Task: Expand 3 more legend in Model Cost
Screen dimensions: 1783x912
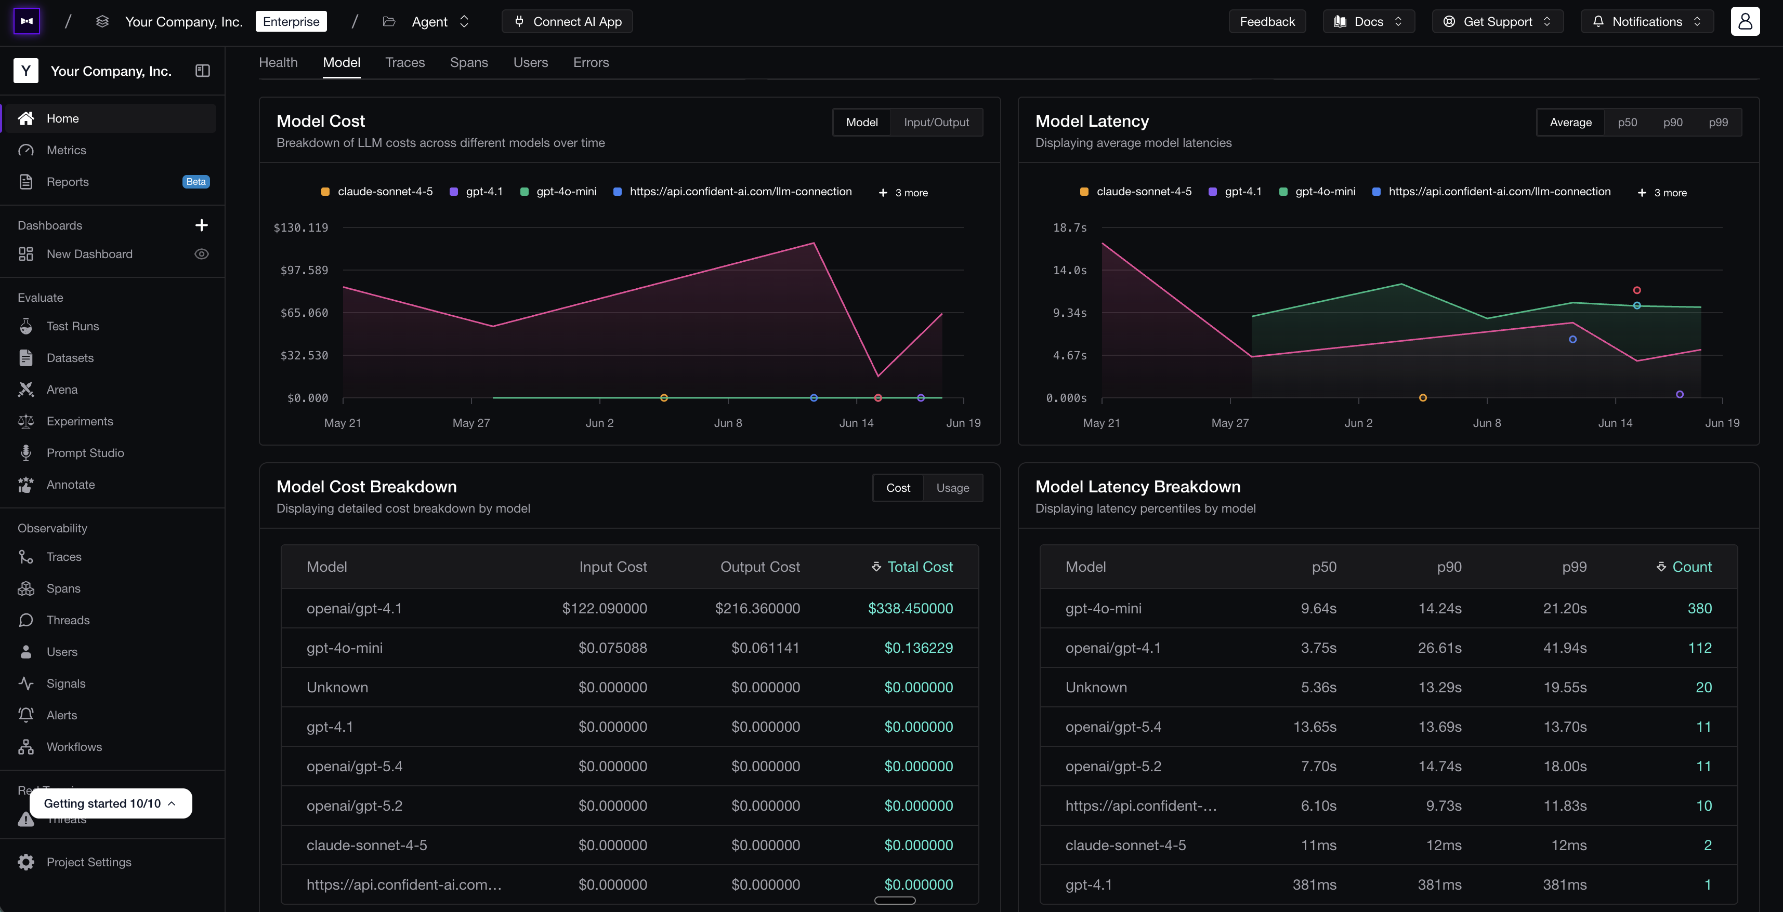Action: point(903,193)
